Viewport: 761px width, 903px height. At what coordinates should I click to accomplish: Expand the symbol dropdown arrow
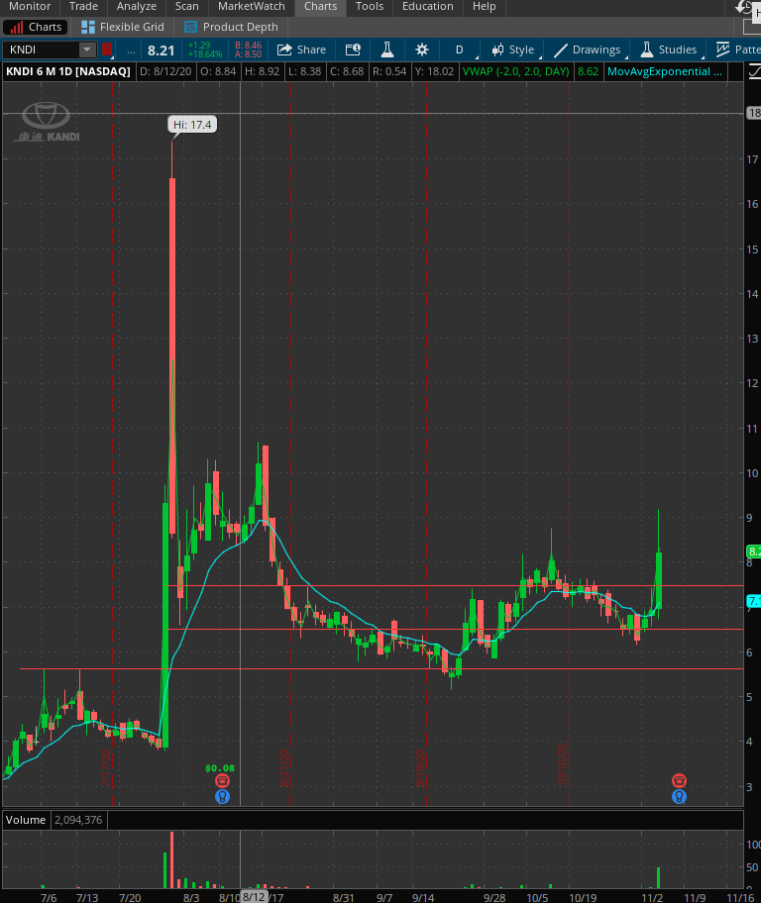tap(87, 50)
